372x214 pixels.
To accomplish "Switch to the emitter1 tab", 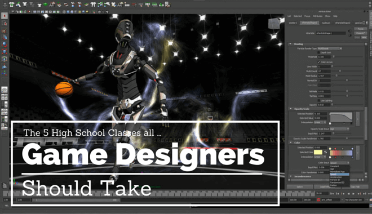I will point(293,23).
